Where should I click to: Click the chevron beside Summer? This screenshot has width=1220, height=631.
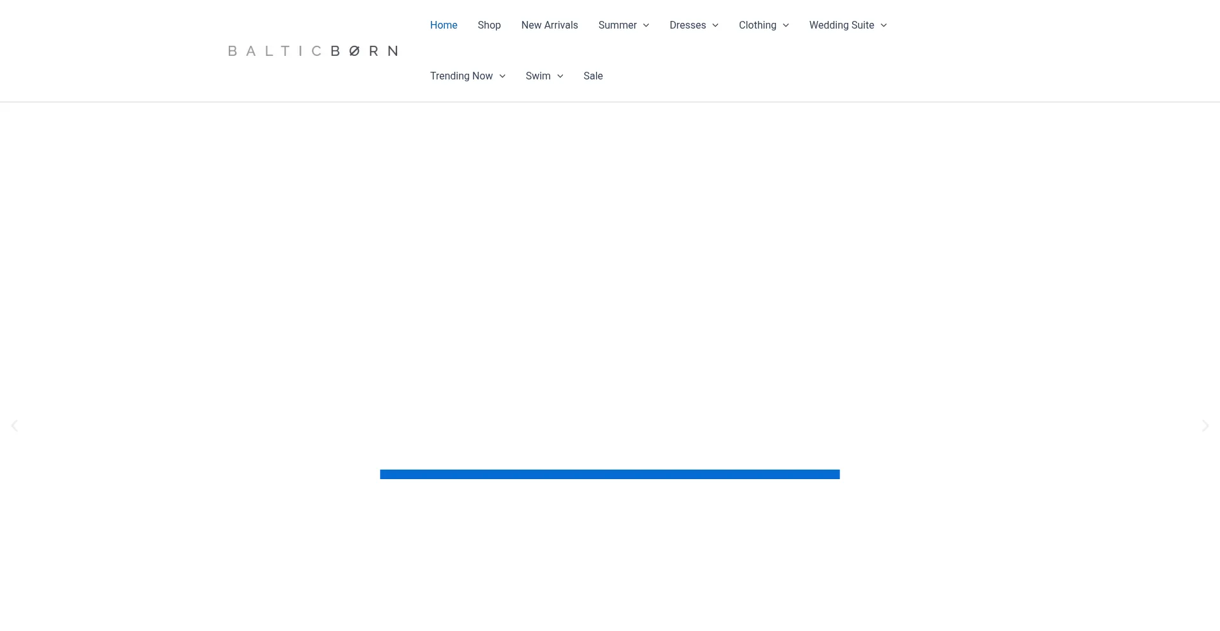pos(646,25)
